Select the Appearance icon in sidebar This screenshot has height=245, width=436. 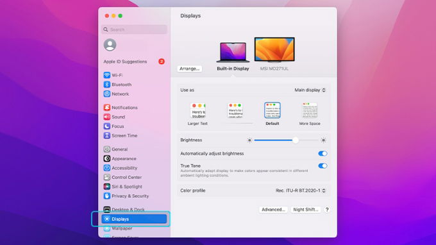(107, 158)
